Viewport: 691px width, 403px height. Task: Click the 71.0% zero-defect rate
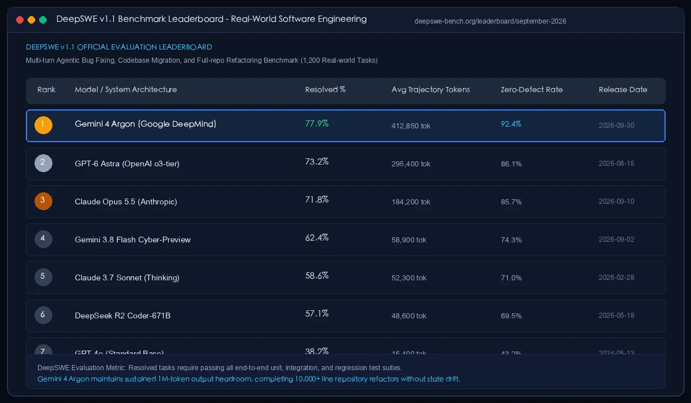point(511,277)
